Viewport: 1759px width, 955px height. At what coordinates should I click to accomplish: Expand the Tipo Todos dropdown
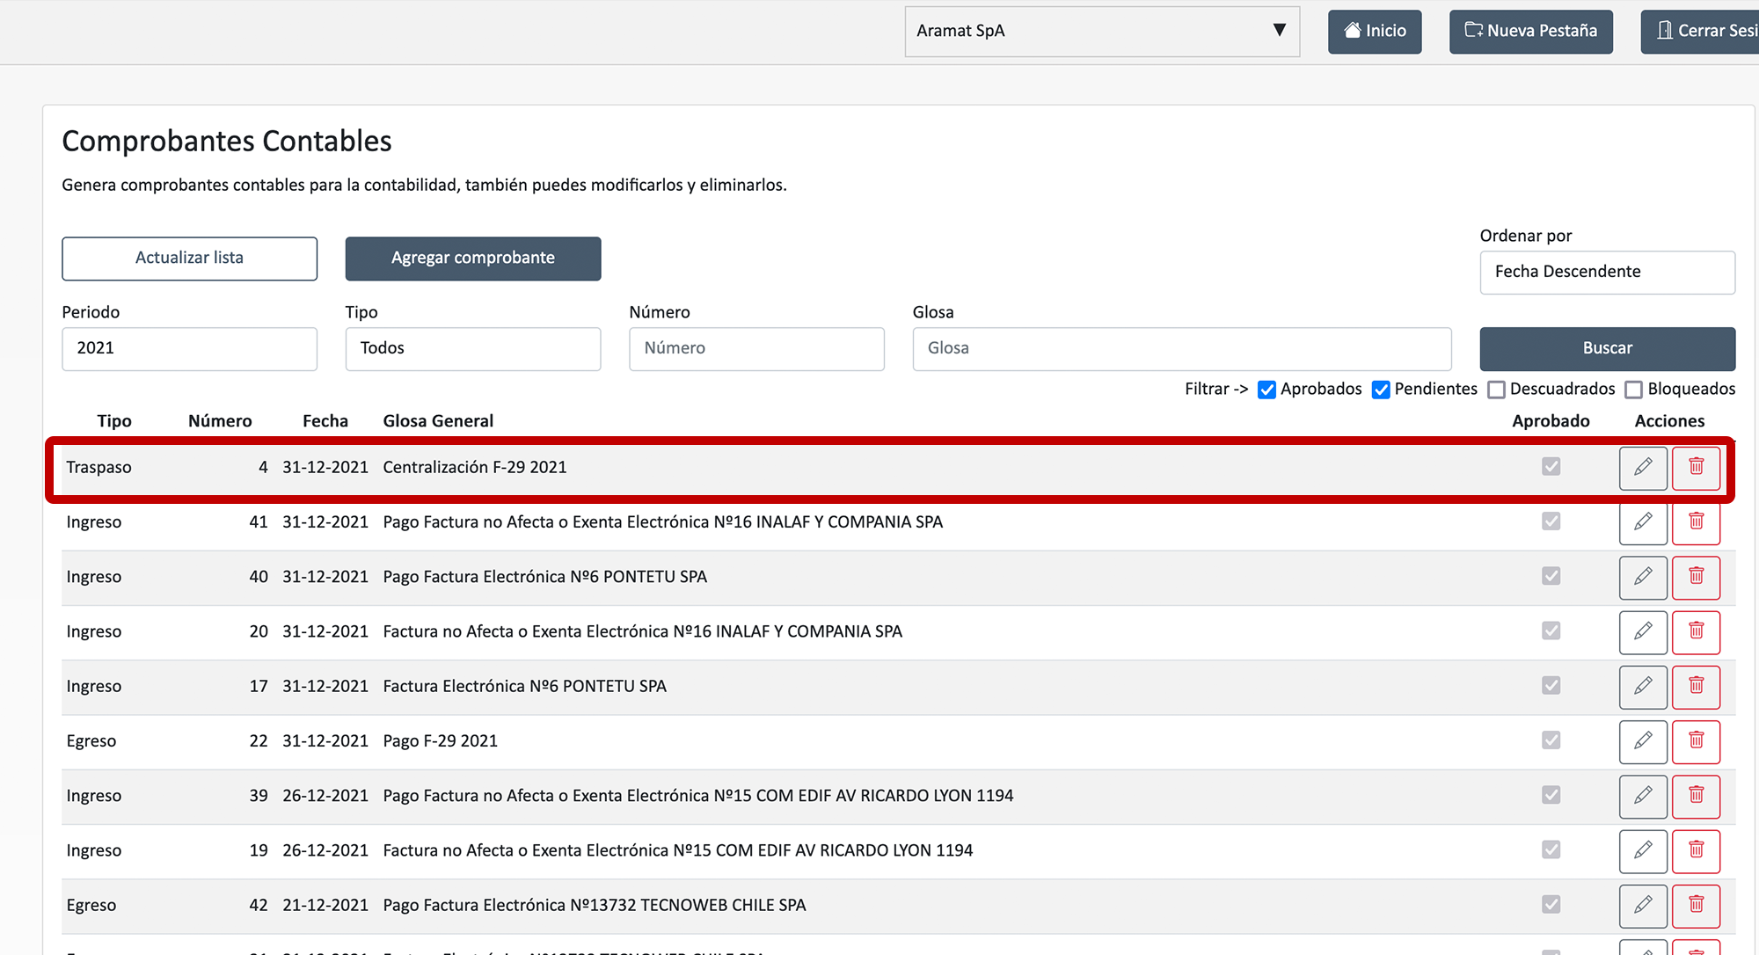pyautogui.click(x=472, y=348)
